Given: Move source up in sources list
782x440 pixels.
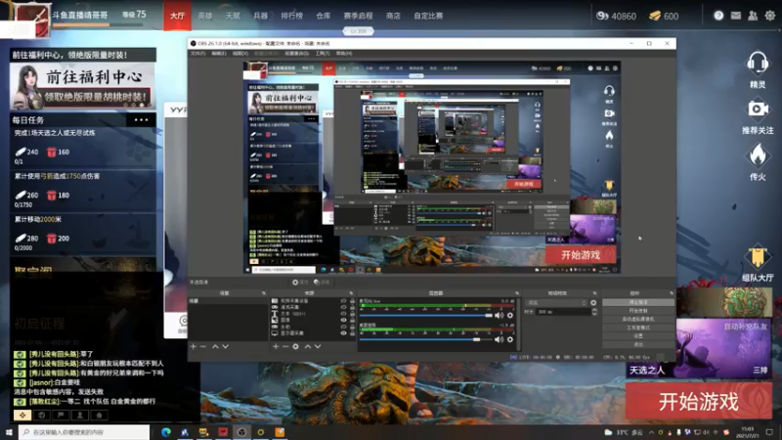Looking at the screenshot, I should pos(308,346).
